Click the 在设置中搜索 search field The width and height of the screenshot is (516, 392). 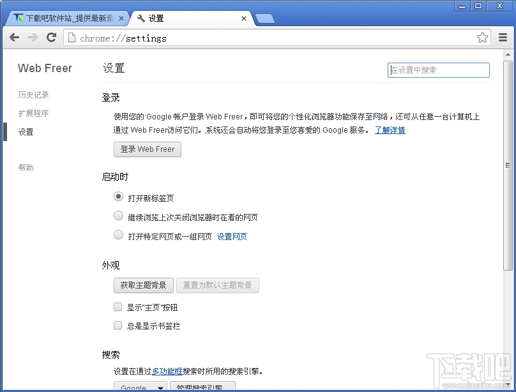pyautogui.click(x=438, y=70)
